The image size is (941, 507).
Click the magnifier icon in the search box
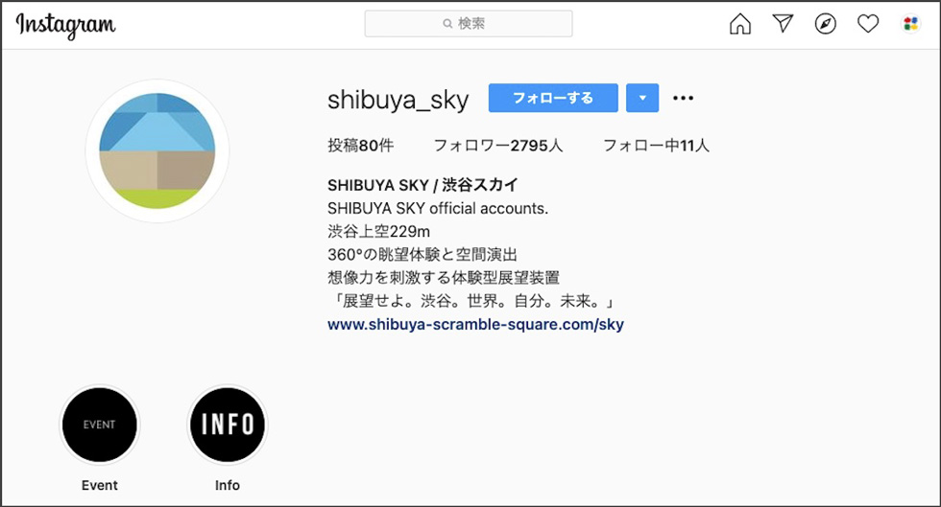pos(447,23)
